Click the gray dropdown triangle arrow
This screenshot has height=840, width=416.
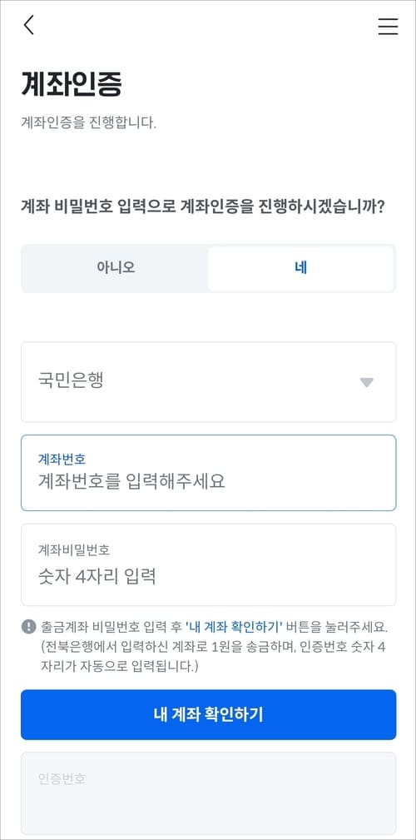[366, 382]
